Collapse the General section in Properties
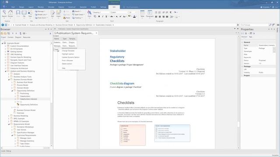Screen dimensions: 280x157 [242, 42]
